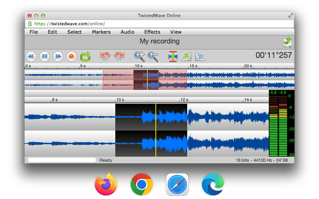Open the Markers menu
Viewport: 319px width, 199px height.
pyautogui.click(x=102, y=32)
